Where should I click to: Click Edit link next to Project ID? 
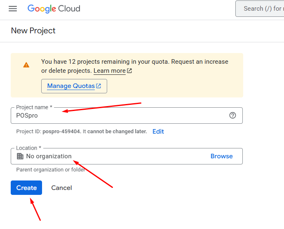point(158,132)
